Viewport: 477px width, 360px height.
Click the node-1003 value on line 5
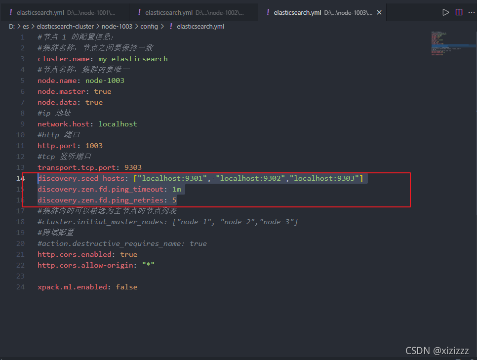105,80
